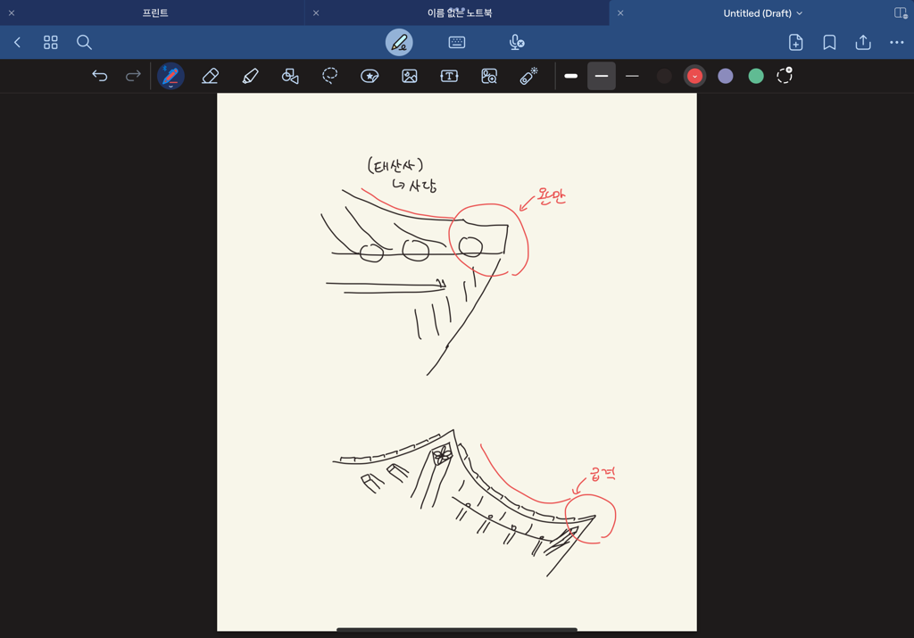Toggle pen drawing mode in top bar
This screenshot has width=914, height=638.
(399, 42)
